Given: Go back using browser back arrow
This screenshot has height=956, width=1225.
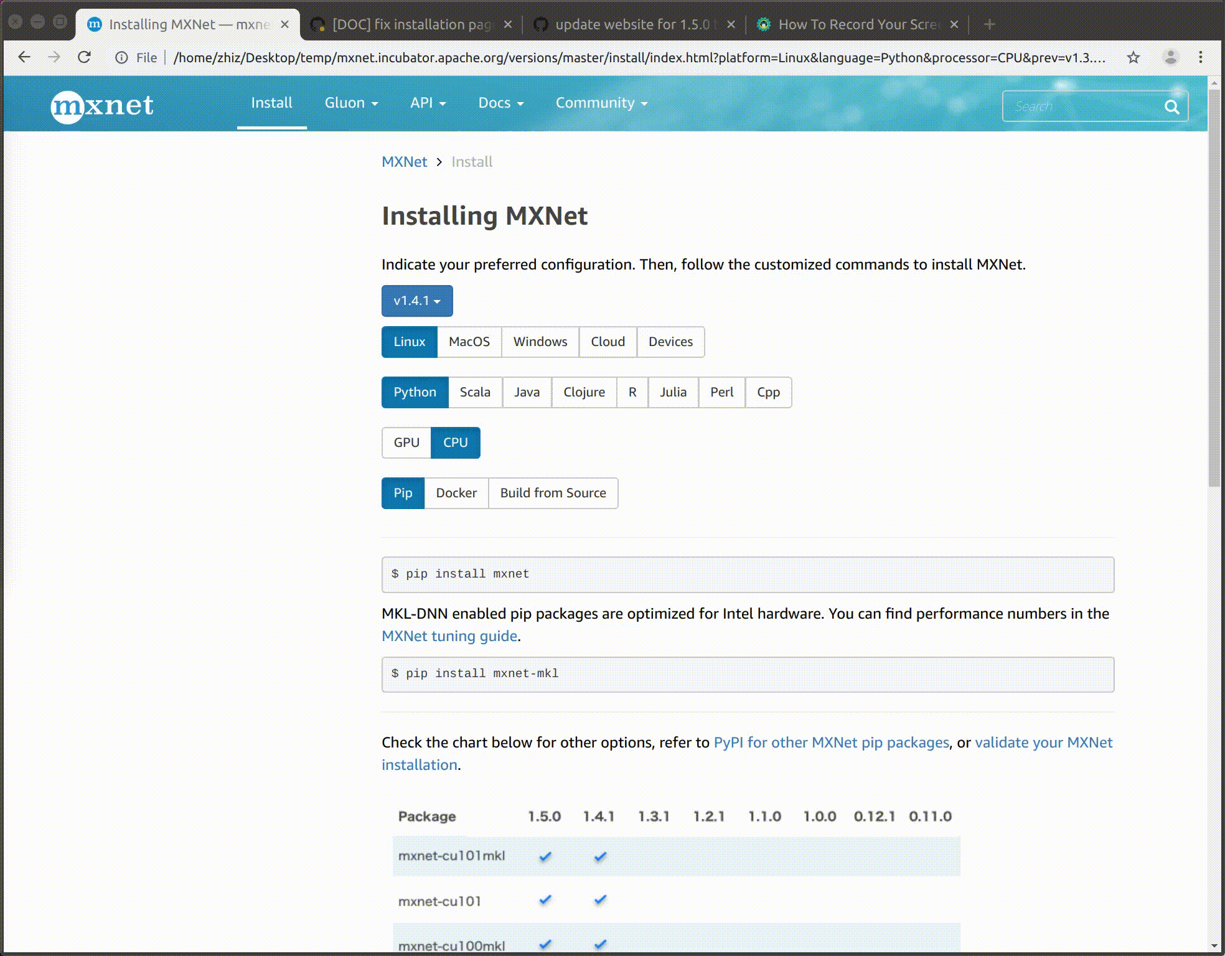Looking at the screenshot, I should 24,58.
